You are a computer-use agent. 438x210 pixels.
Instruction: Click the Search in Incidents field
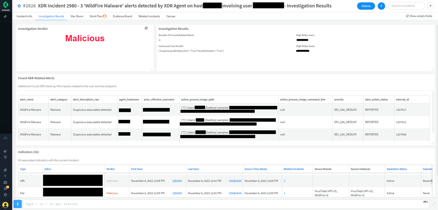[406, 6]
